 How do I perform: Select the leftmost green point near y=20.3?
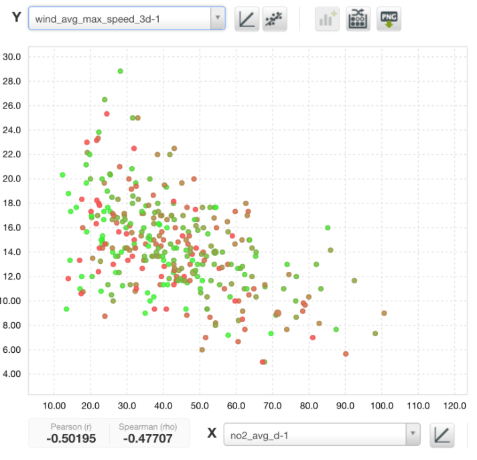[62, 175]
